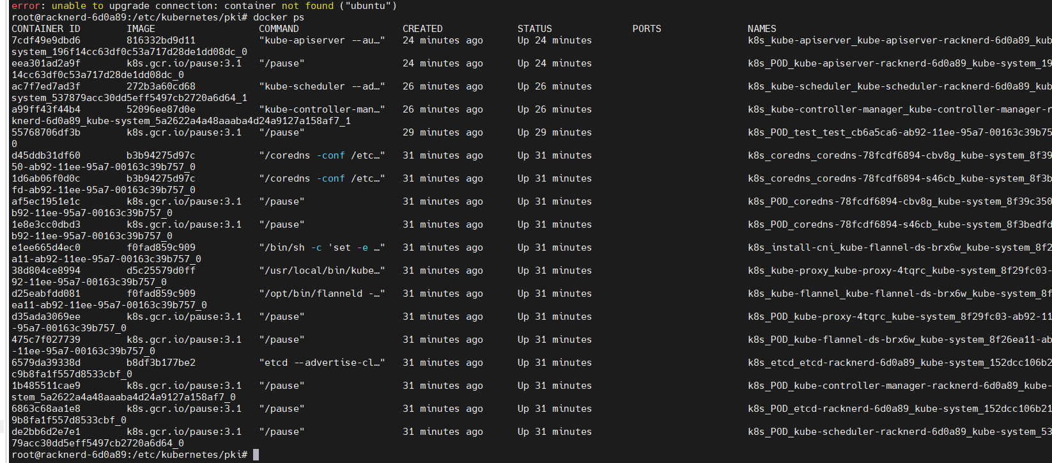Image resolution: width=1052 pixels, height=463 pixels.
Task: Select container ID e1ee665d4ec0
Action: (46, 247)
